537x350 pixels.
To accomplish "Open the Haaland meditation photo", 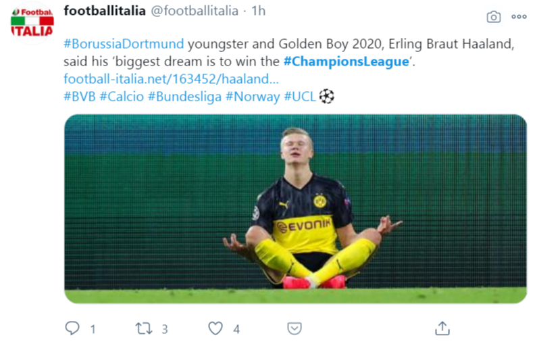I will click(295, 208).
